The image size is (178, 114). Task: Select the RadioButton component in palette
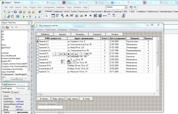coord(91,16)
